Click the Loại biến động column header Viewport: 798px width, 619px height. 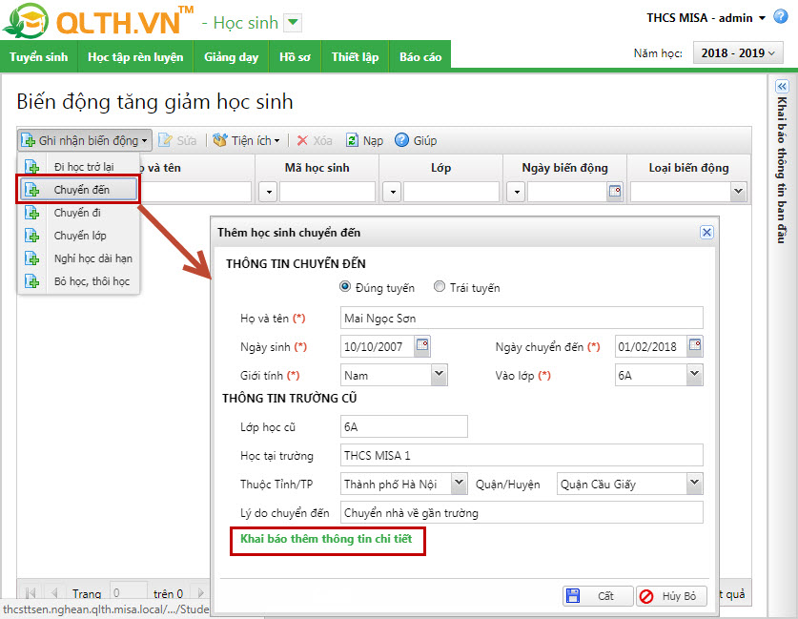688,168
